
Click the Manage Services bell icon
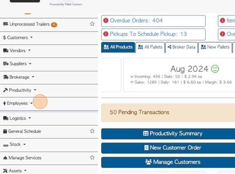click(x=5, y=158)
